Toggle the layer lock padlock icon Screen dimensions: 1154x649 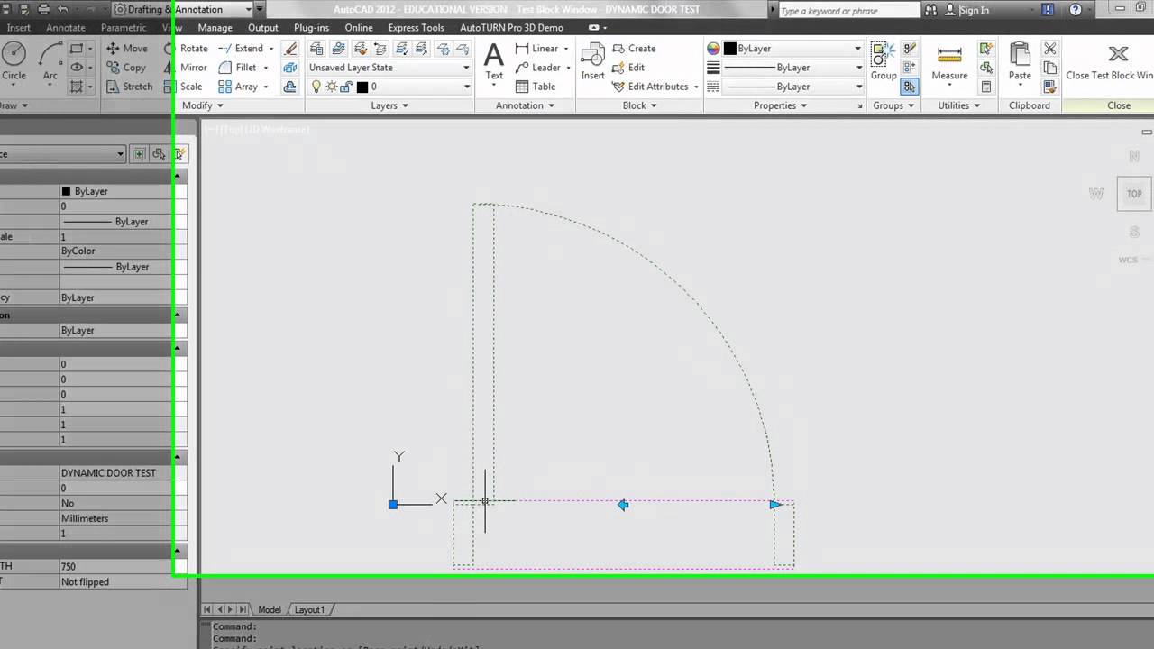tap(346, 87)
